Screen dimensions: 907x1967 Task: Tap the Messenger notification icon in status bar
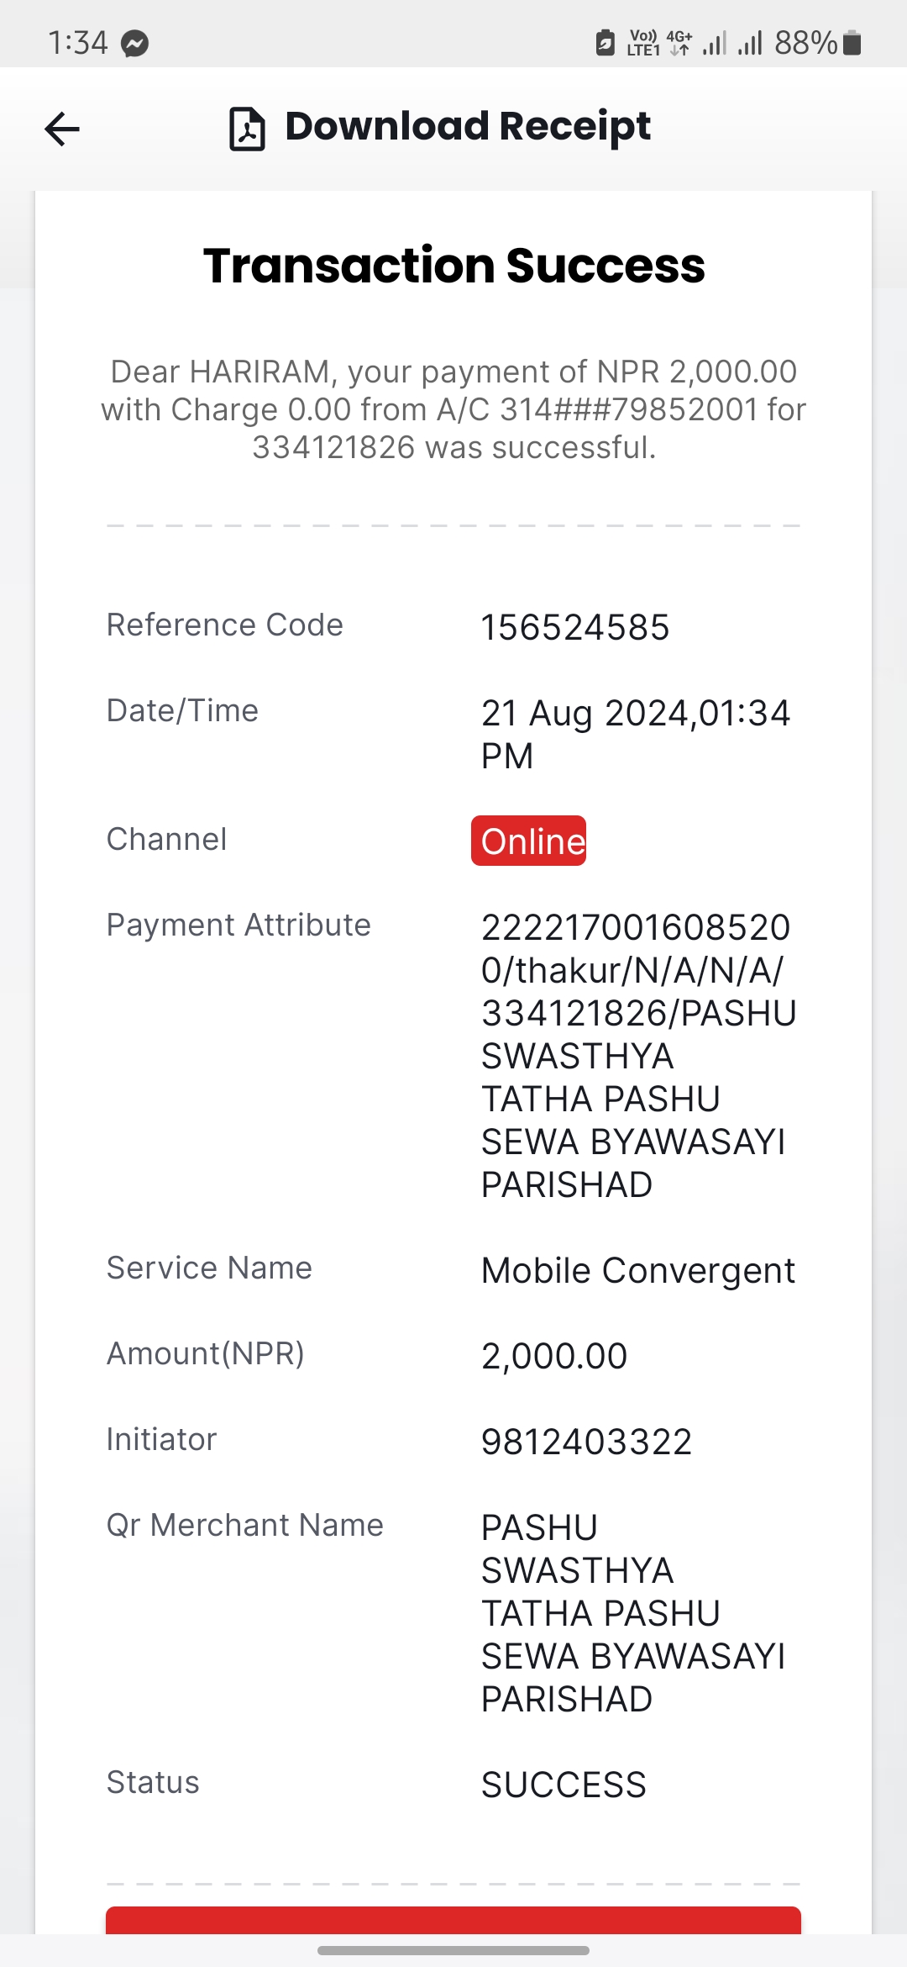[134, 43]
